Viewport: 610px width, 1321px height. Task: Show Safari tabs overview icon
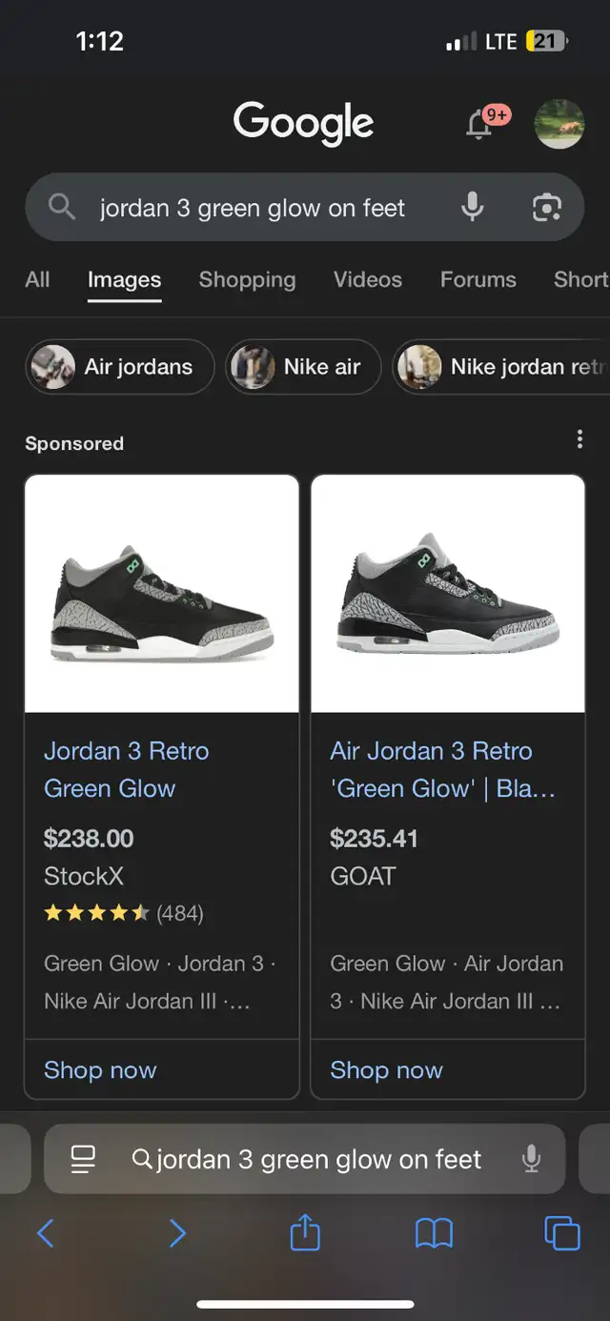(561, 1234)
